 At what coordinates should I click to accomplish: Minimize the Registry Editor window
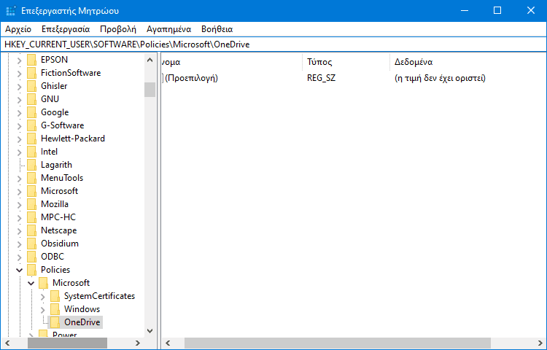tap(465, 10)
